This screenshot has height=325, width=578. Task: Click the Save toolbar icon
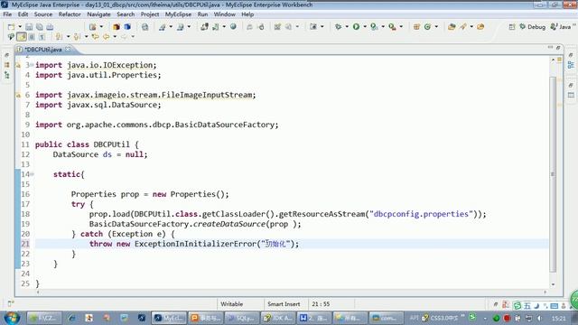29,27
